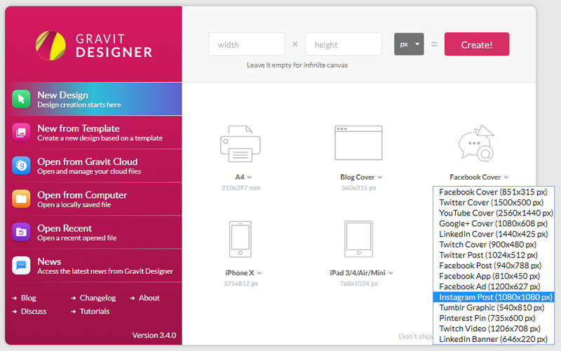Screen dimensions: 561x351
Task: Expand the iPhone X preset dropdown
Action: coord(259,273)
